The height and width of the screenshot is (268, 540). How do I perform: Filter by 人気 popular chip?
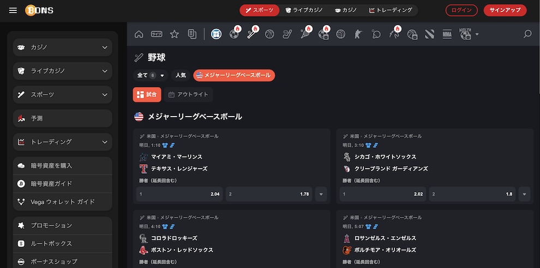click(x=181, y=75)
